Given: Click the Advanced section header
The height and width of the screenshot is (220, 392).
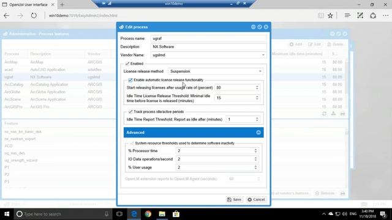Looking at the screenshot, I should 194,133.
